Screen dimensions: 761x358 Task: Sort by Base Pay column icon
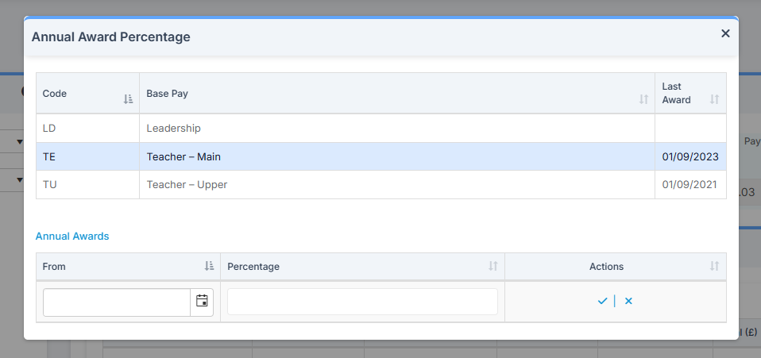(643, 99)
